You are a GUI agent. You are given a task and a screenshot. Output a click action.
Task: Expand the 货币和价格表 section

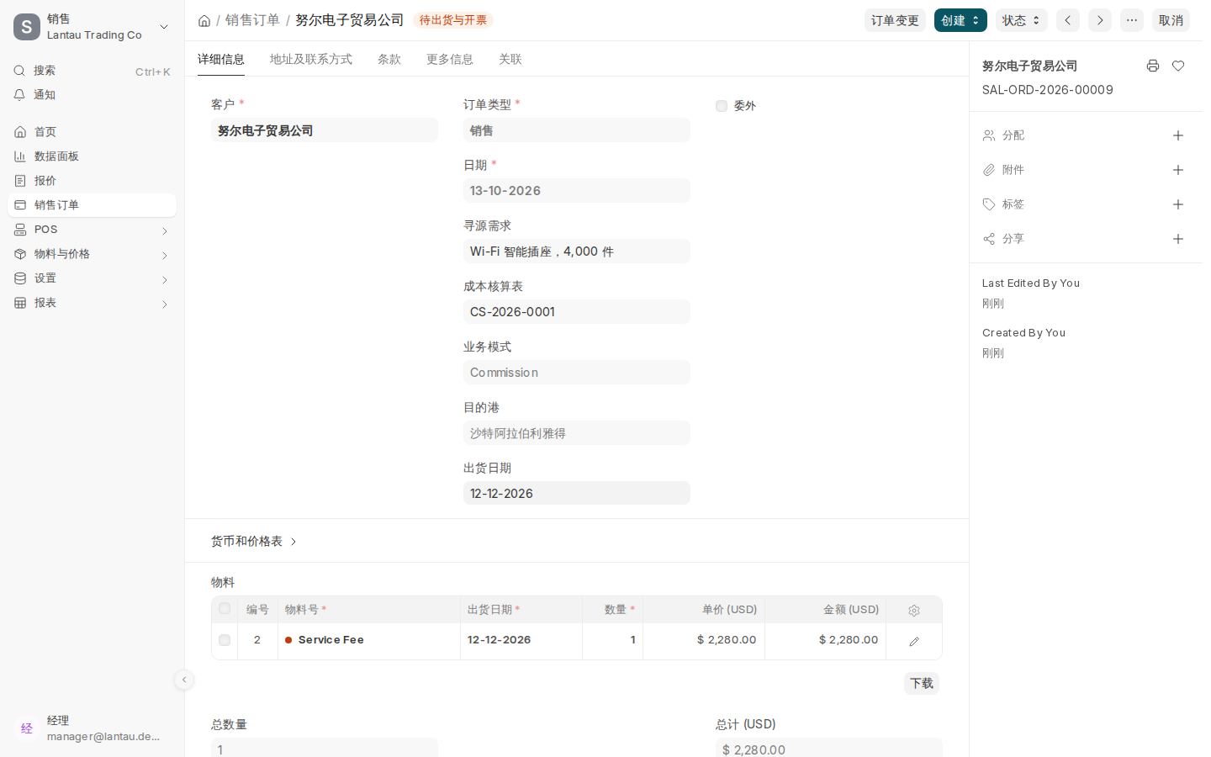coord(254,541)
